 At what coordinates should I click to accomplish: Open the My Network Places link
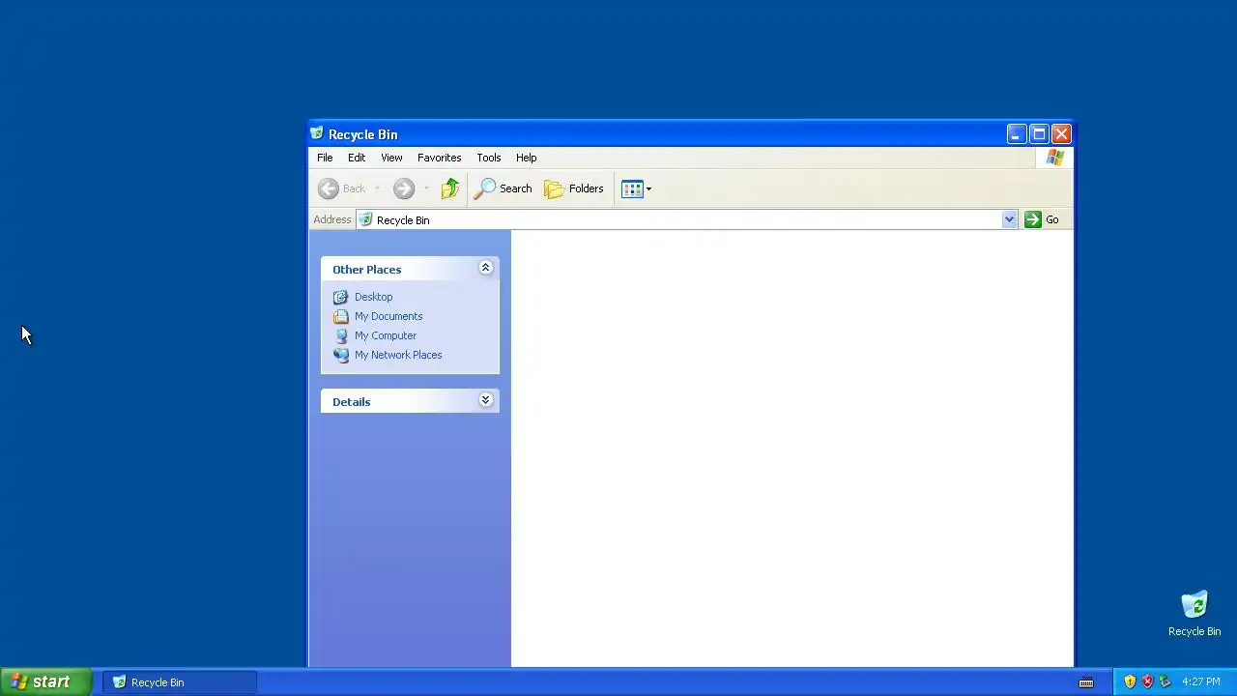pyautogui.click(x=398, y=355)
